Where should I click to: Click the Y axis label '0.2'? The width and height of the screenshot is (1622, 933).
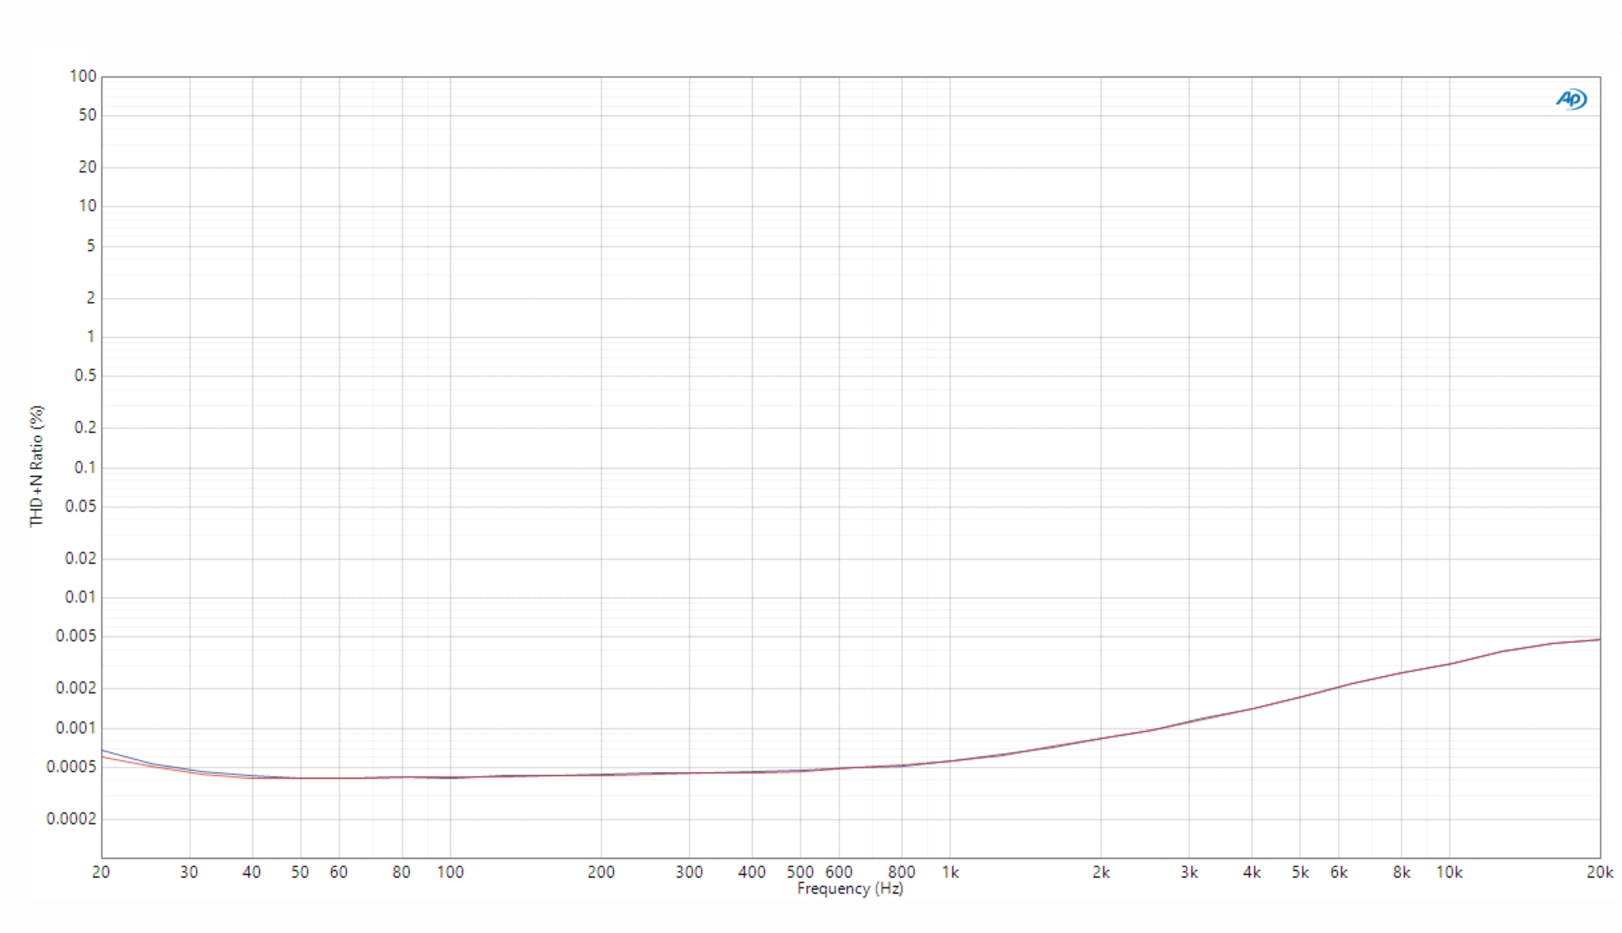pos(85,427)
